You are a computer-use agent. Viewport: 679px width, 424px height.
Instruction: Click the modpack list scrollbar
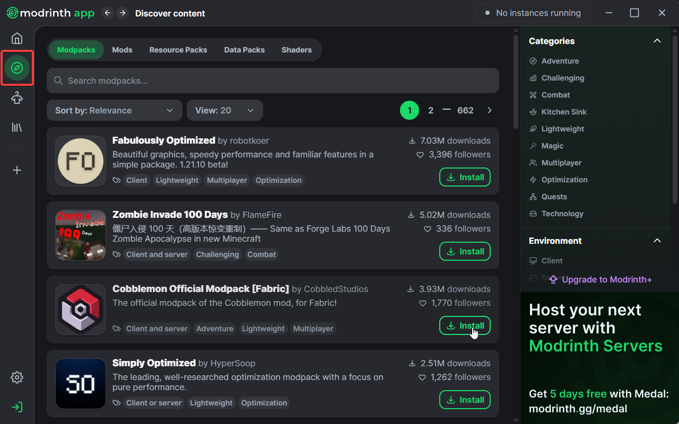click(516, 82)
